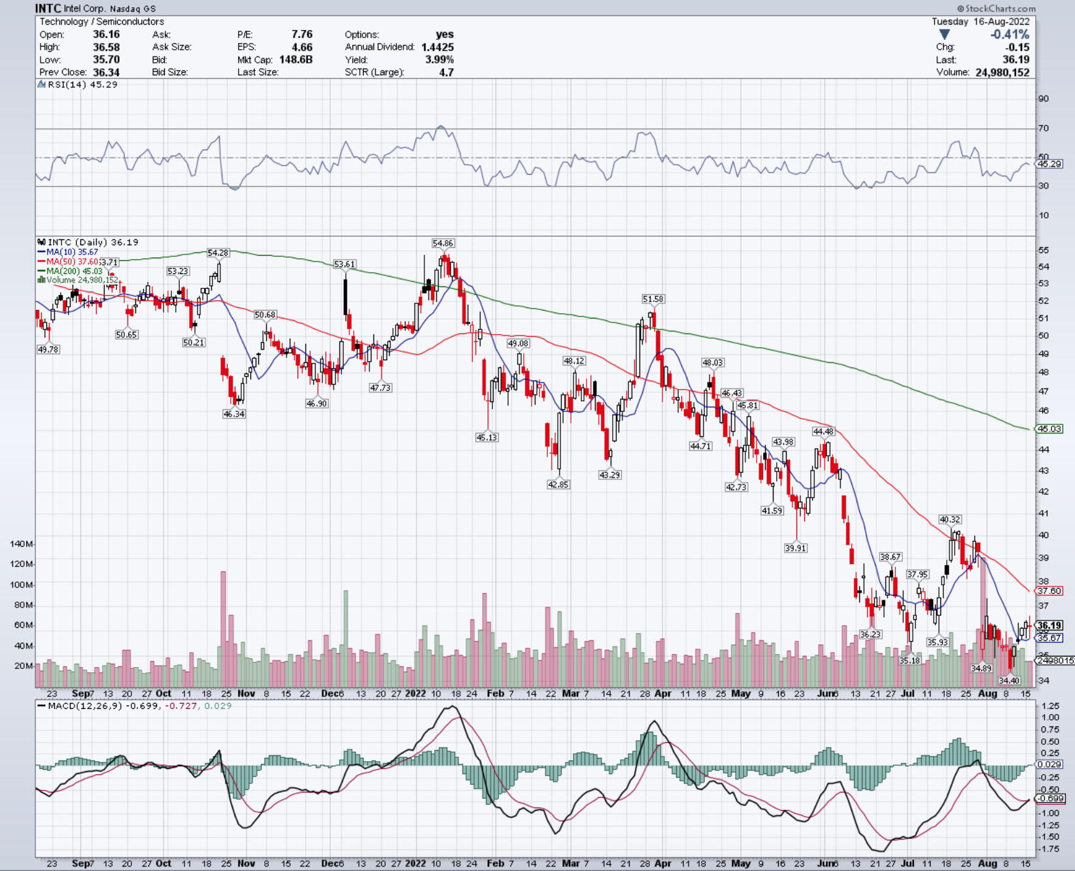Click the MA(200) 45.03 legend text
1075x871 pixels.
(x=74, y=271)
